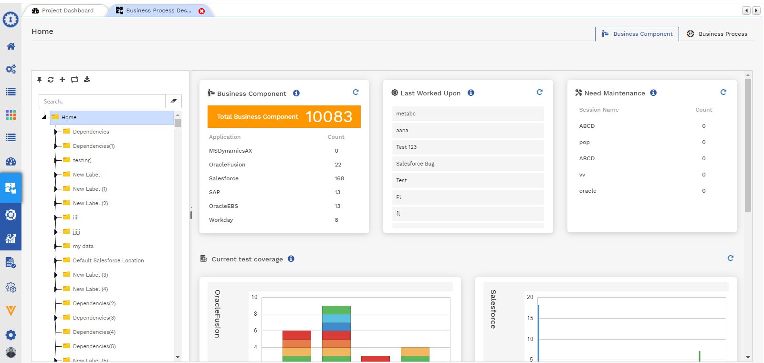Image resolution: width=764 pixels, height=363 pixels.
Task: Refresh the Current test coverage section
Action: [731, 258]
